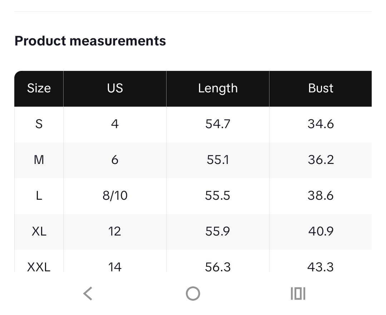Image resolution: width=386 pixels, height=315 pixels.
Task: Tap the Bust column header
Action: pyautogui.click(x=321, y=88)
